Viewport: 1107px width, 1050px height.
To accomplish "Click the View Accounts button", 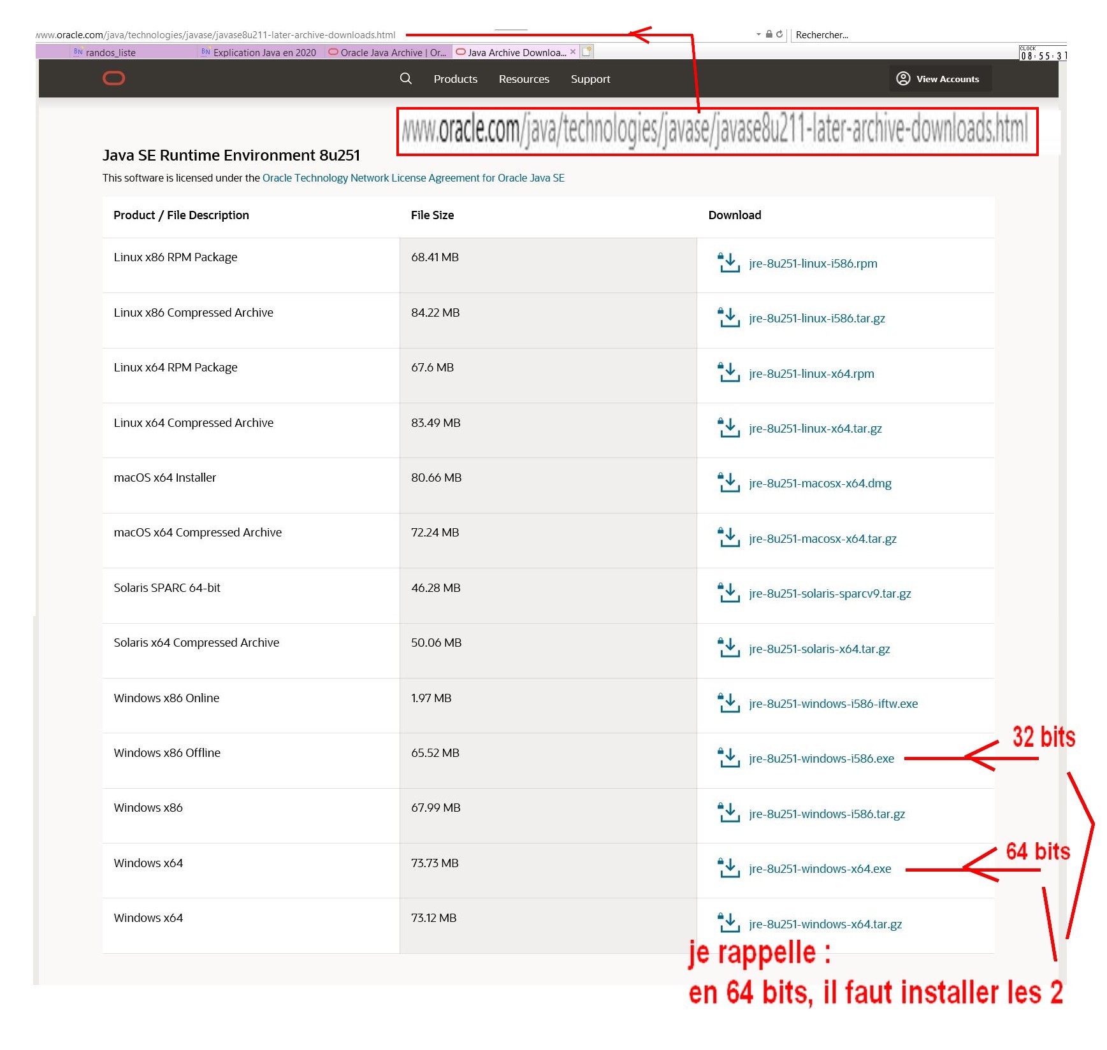I will point(940,79).
